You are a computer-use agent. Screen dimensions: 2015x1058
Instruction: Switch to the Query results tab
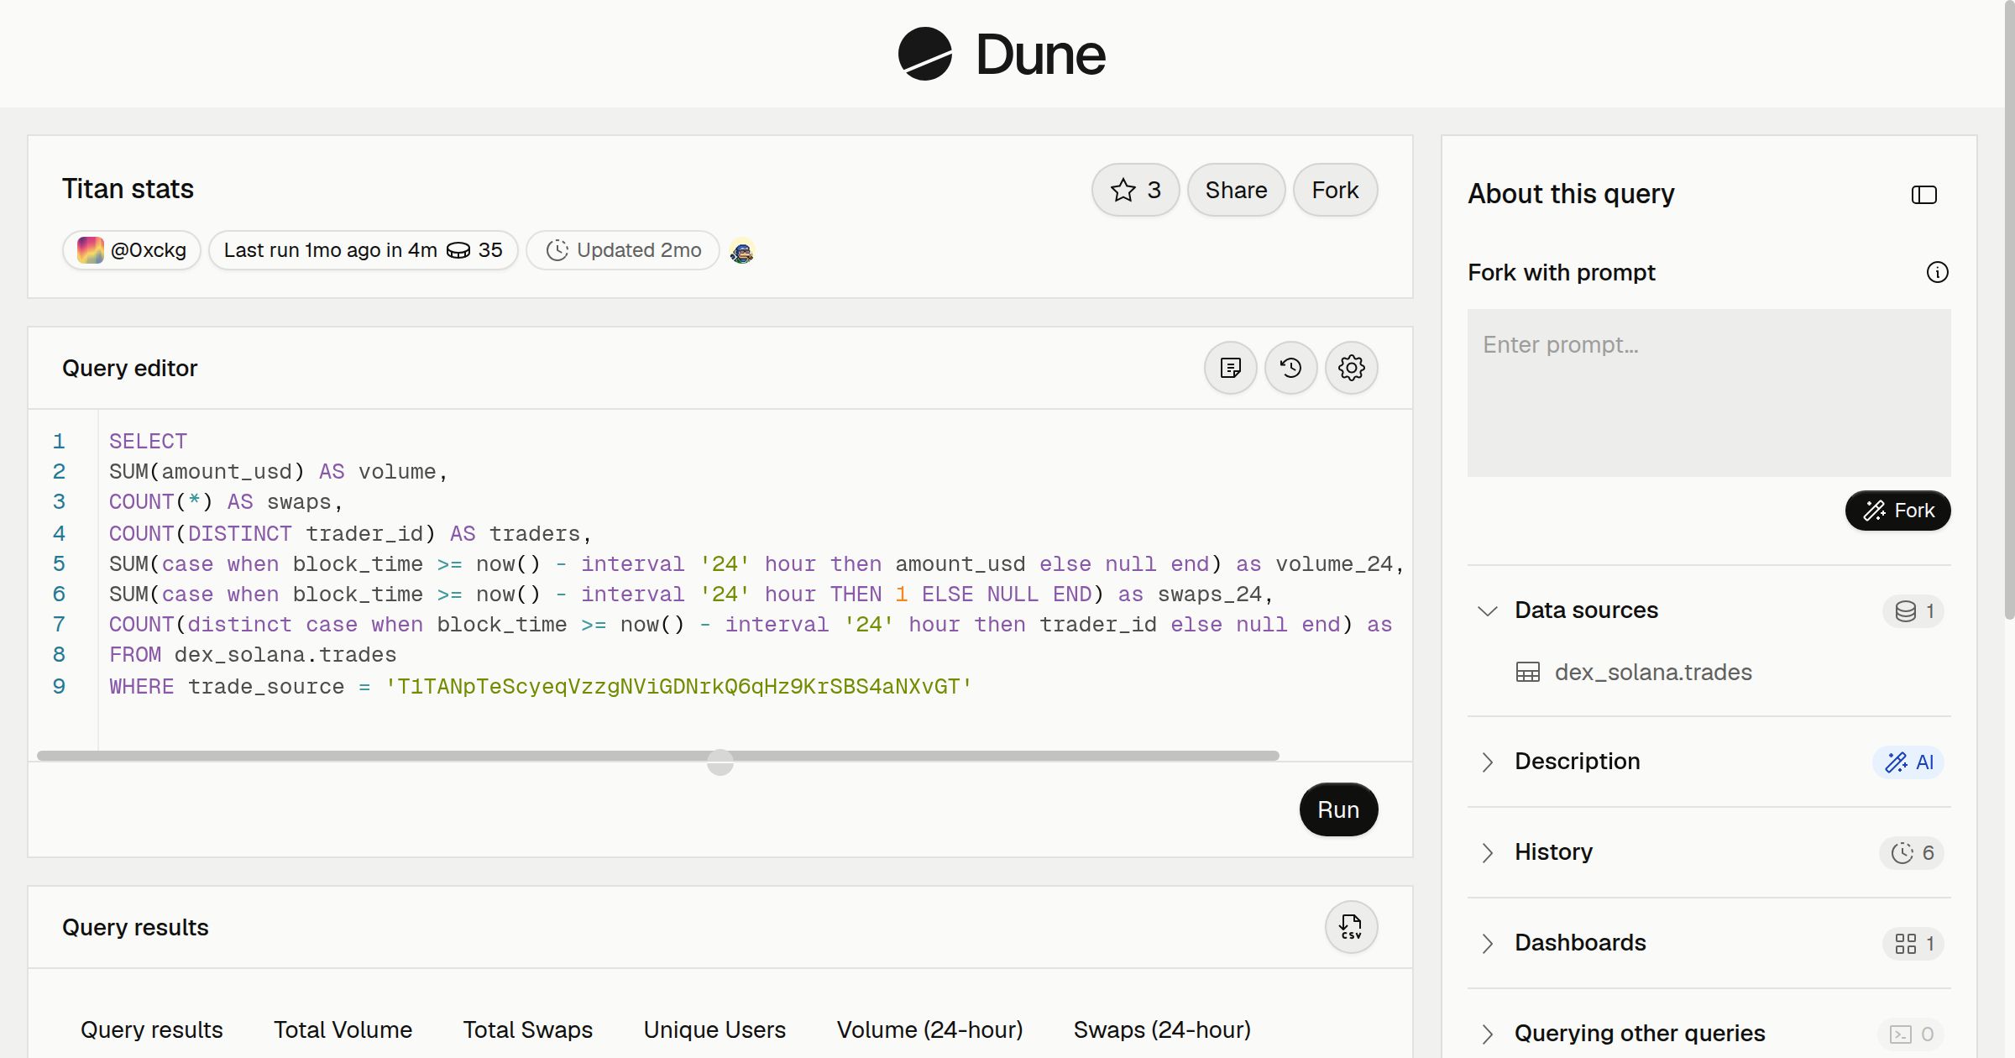click(x=152, y=1030)
